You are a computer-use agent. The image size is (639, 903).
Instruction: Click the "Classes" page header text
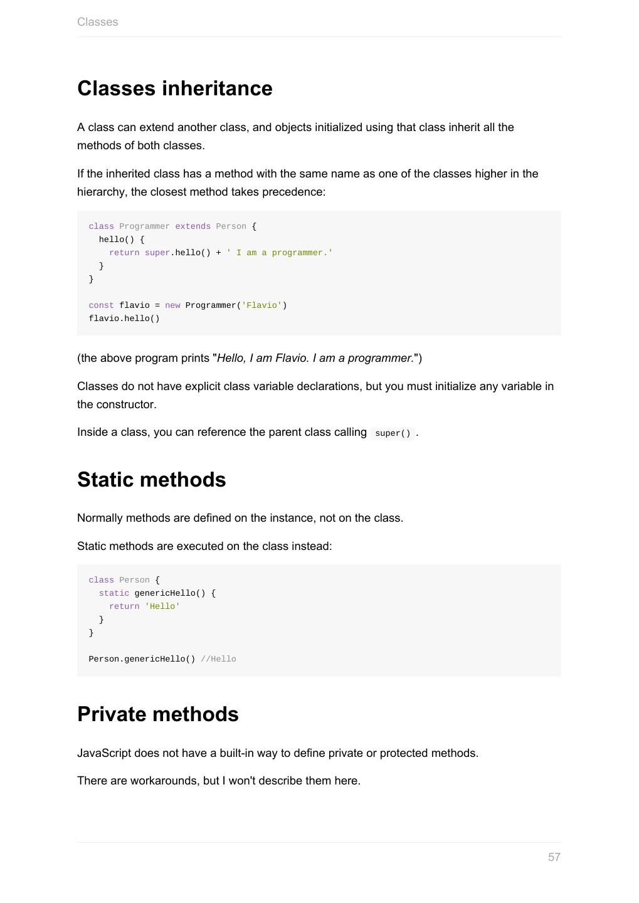point(97,22)
